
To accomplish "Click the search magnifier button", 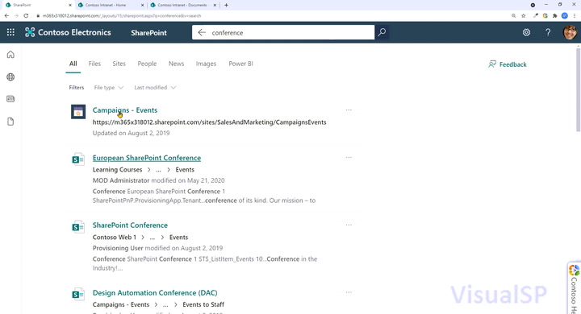I will pyautogui.click(x=382, y=32).
